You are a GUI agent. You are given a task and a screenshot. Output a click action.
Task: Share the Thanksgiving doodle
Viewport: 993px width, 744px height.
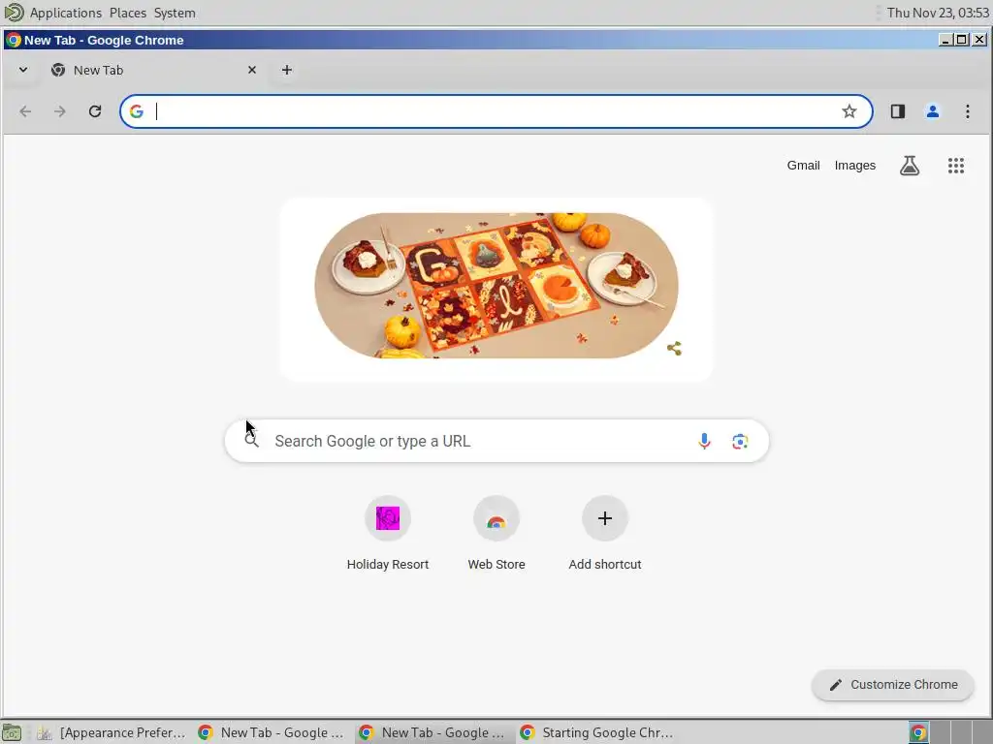click(x=675, y=349)
